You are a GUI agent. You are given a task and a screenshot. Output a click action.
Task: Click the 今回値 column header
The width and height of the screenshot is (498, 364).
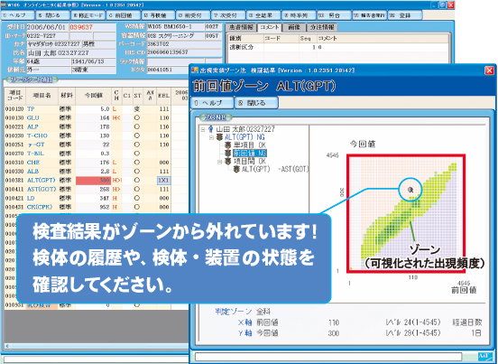point(94,96)
